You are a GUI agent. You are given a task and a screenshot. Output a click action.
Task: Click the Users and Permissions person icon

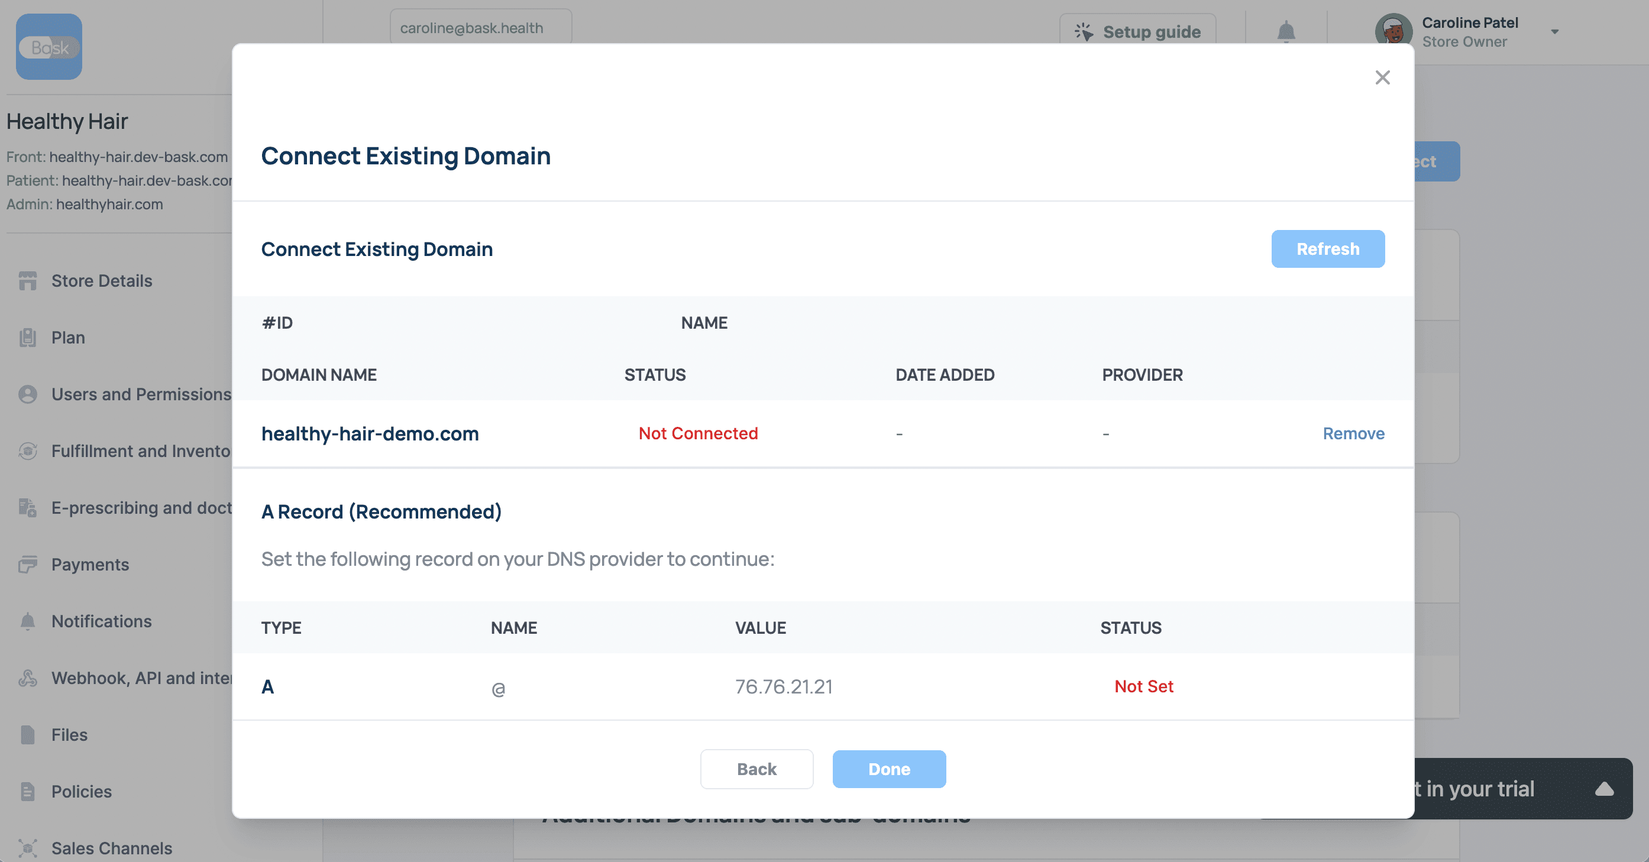click(x=28, y=394)
